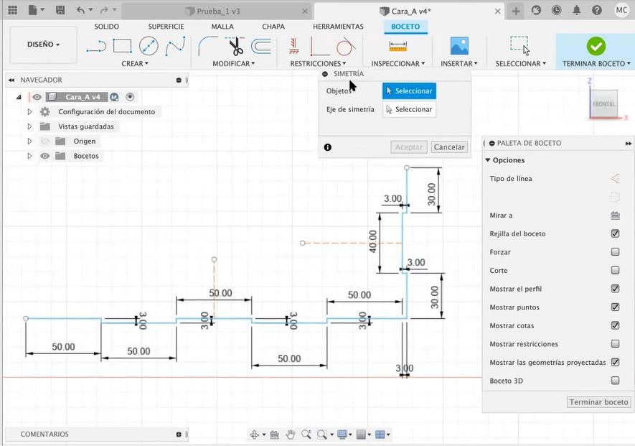This screenshot has width=635, height=446.
Task: Apply perpendicular constraint icon
Action: click(x=320, y=46)
